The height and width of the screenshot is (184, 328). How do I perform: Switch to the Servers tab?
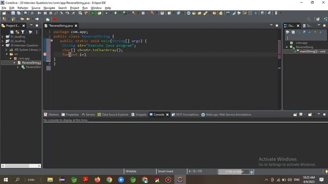click(88, 114)
